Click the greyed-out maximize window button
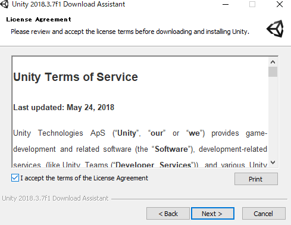The image size is (291, 225). [252, 4]
